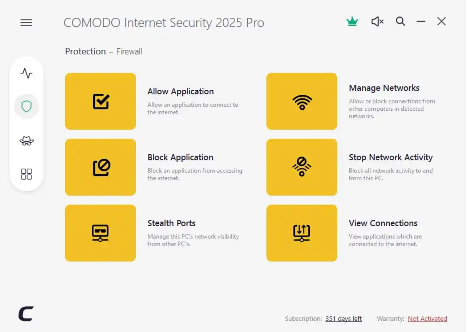Click the COMODO C logo
The height and width of the screenshot is (332, 467).
(26, 314)
